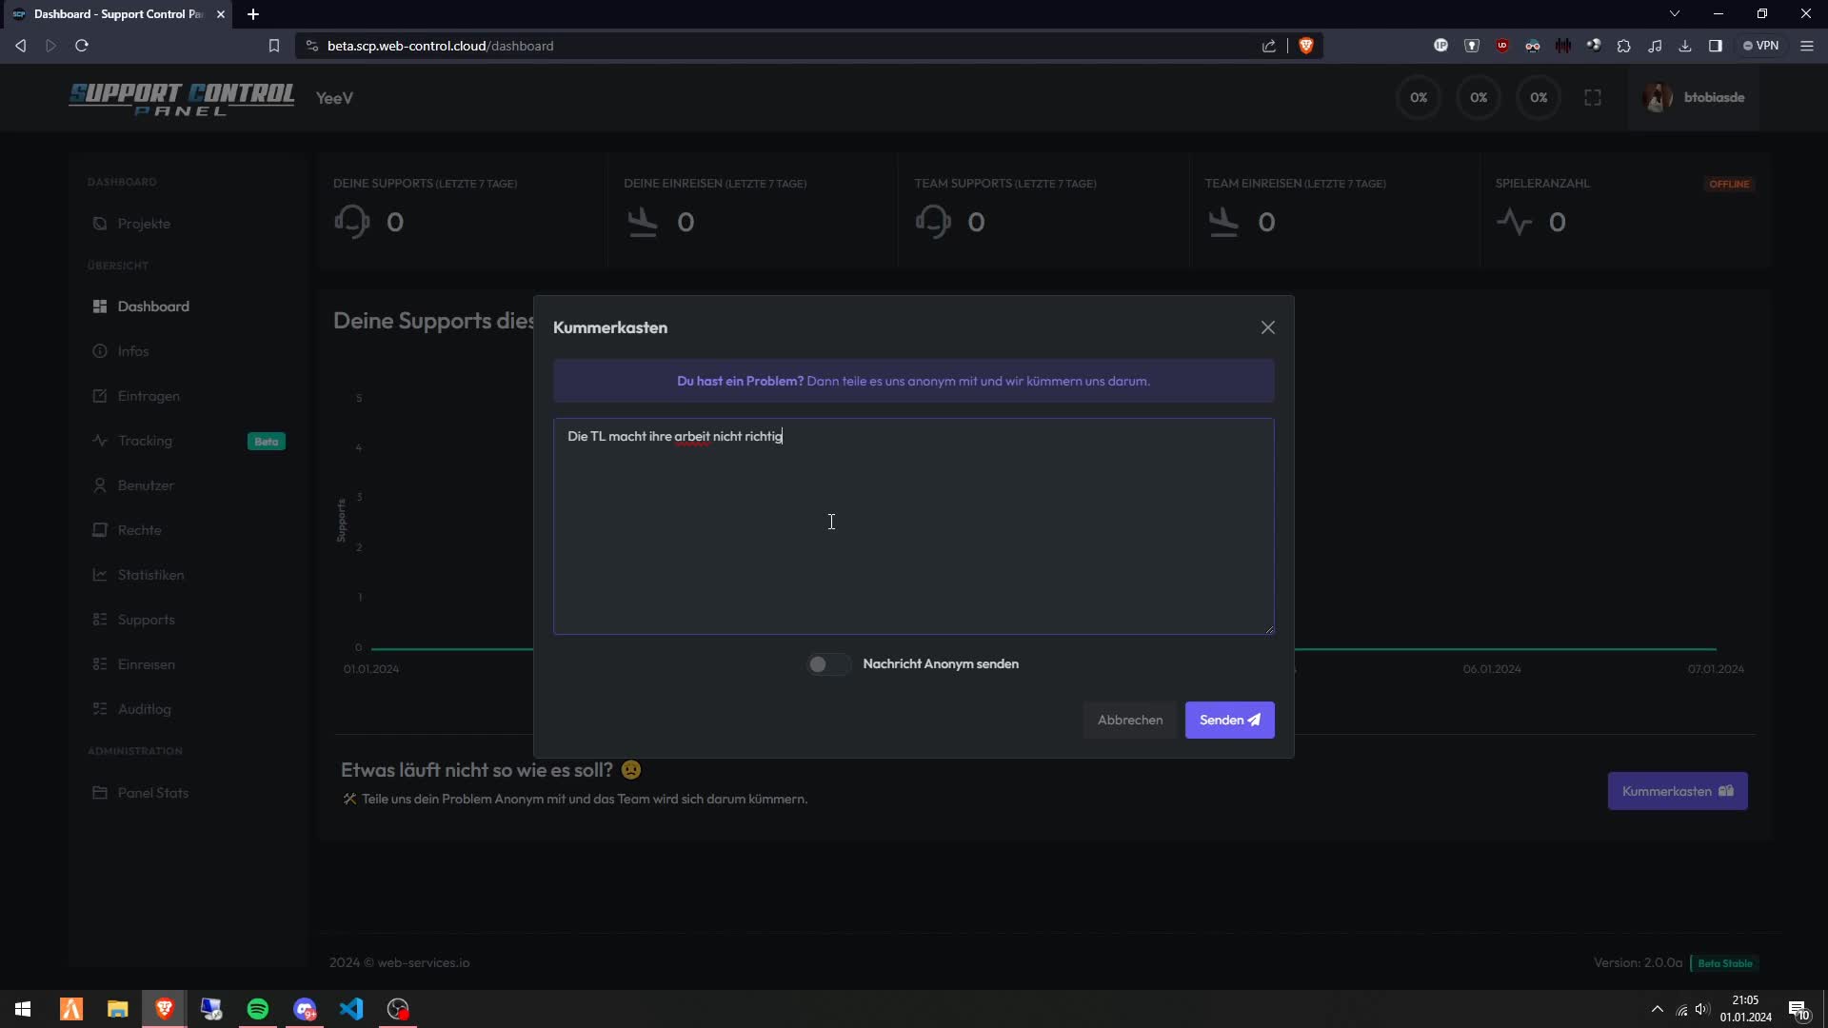Viewport: 1828px width, 1028px height.
Task: Toggle the Brave Shields icon
Action: point(1306,45)
